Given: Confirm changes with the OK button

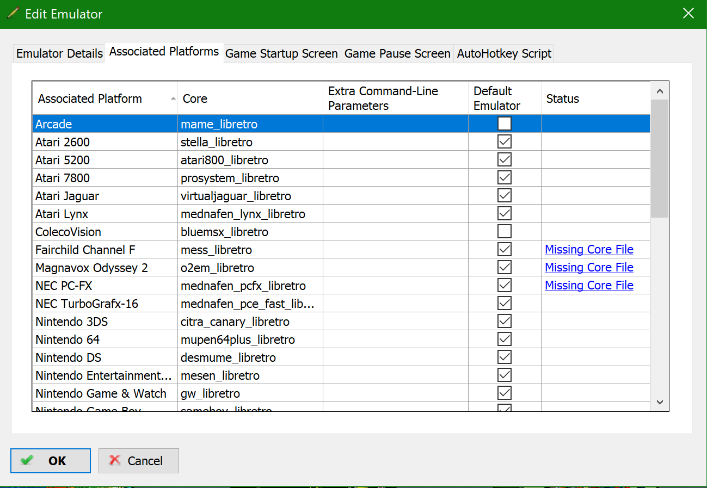Looking at the screenshot, I should pos(51,461).
